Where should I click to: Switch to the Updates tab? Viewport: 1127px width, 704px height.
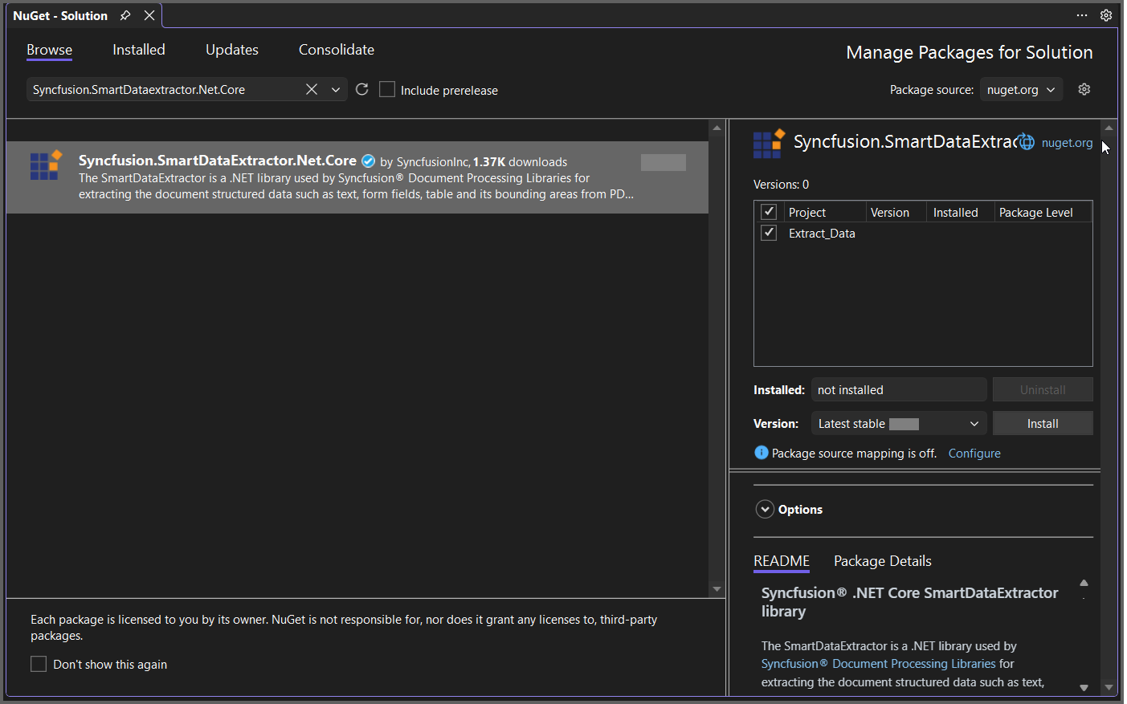point(232,50)
